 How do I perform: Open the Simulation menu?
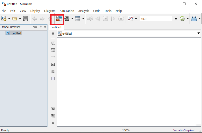pyautogui.click(x=67, y=11)
